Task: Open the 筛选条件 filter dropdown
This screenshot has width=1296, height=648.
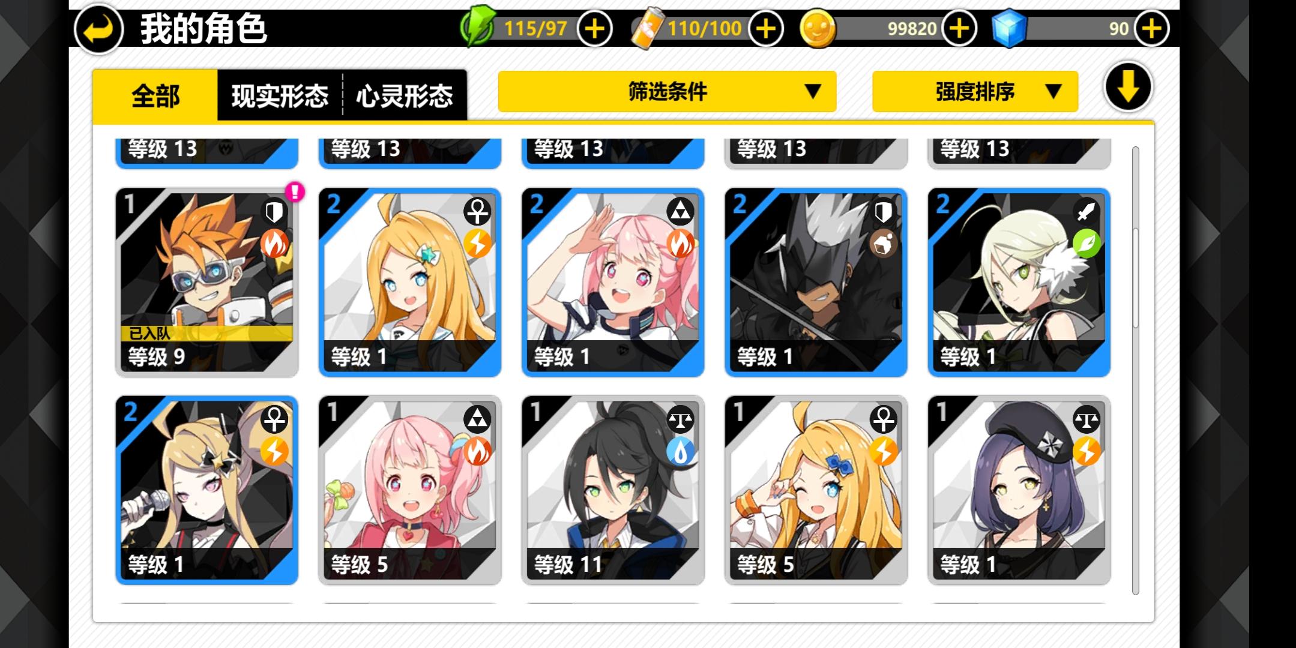Action: pos(667,91)
